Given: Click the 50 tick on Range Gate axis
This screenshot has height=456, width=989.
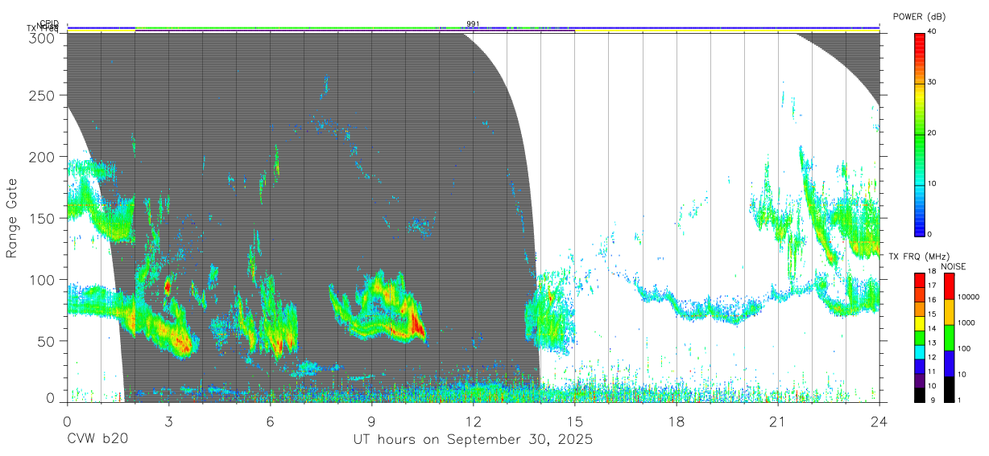Looking at the screenshot, I should click(48, 341).
